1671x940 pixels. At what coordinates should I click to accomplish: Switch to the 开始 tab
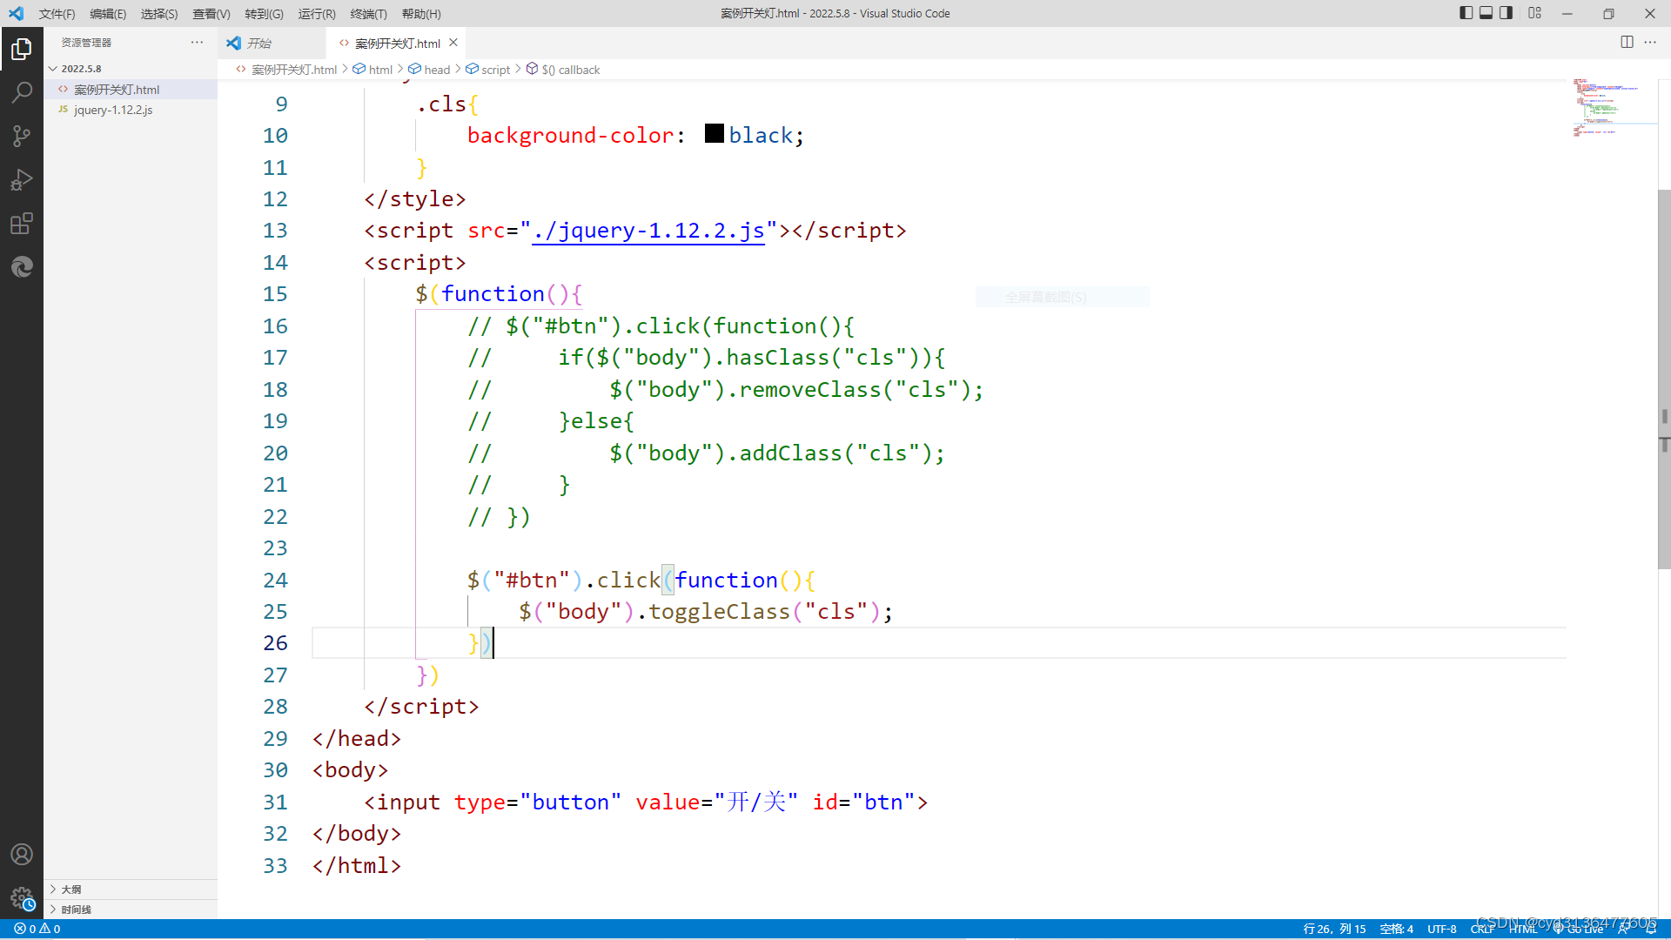click(258, 43)
